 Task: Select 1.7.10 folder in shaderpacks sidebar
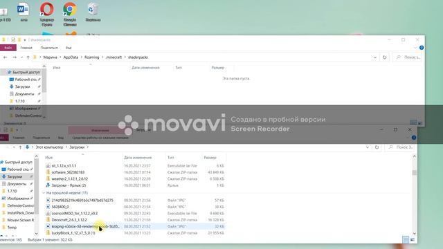point(19,101)
